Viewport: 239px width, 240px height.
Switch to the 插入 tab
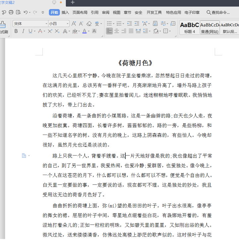pos(65,12)
